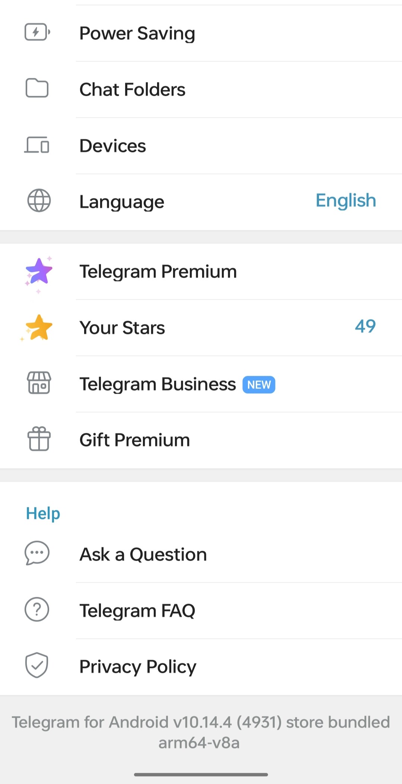
Task: Tap the Language globe icon
Action: tap(39, 201)
